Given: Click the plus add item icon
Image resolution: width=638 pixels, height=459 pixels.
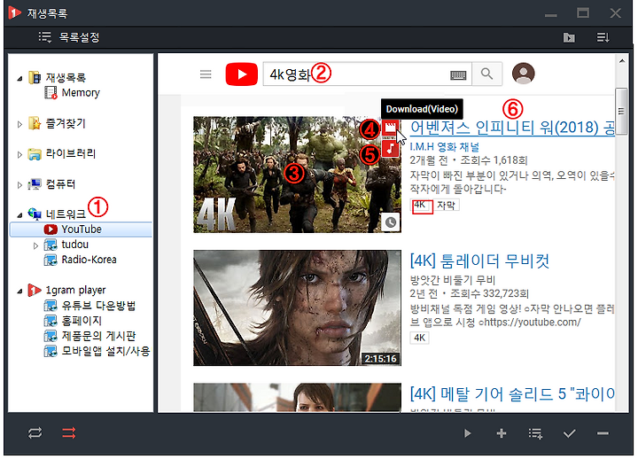Looking at the screenshot, I should [x=502, y=434].
